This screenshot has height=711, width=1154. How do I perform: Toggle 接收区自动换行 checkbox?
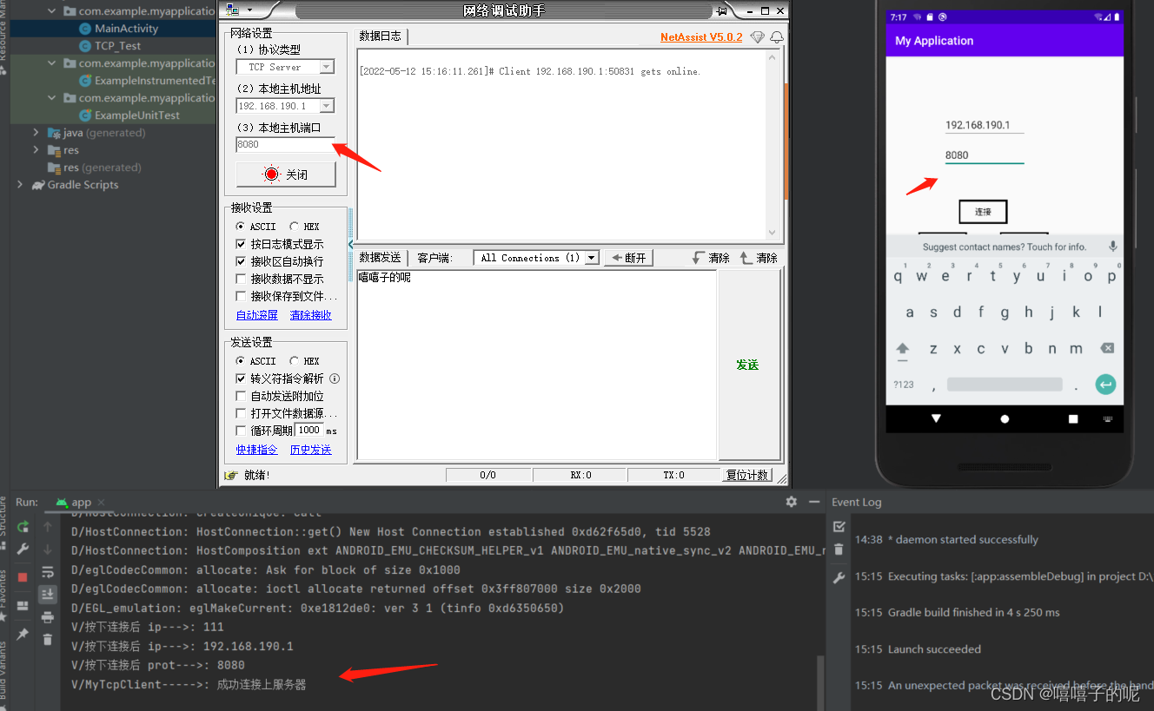(x=242, y=261)
